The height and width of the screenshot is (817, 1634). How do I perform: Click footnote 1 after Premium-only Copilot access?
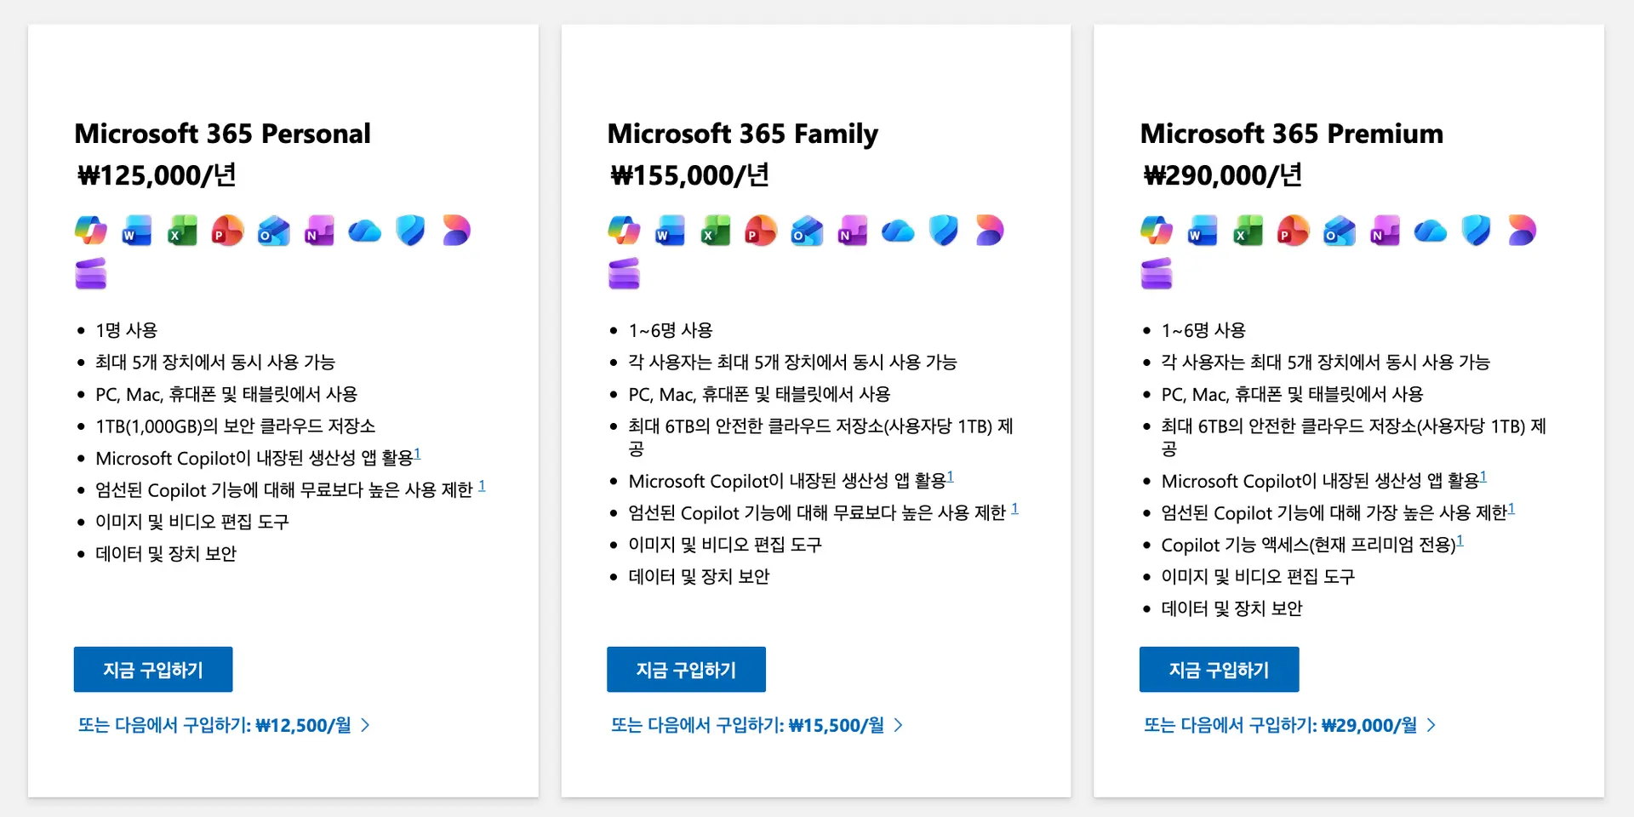[x=1460, y=540]
